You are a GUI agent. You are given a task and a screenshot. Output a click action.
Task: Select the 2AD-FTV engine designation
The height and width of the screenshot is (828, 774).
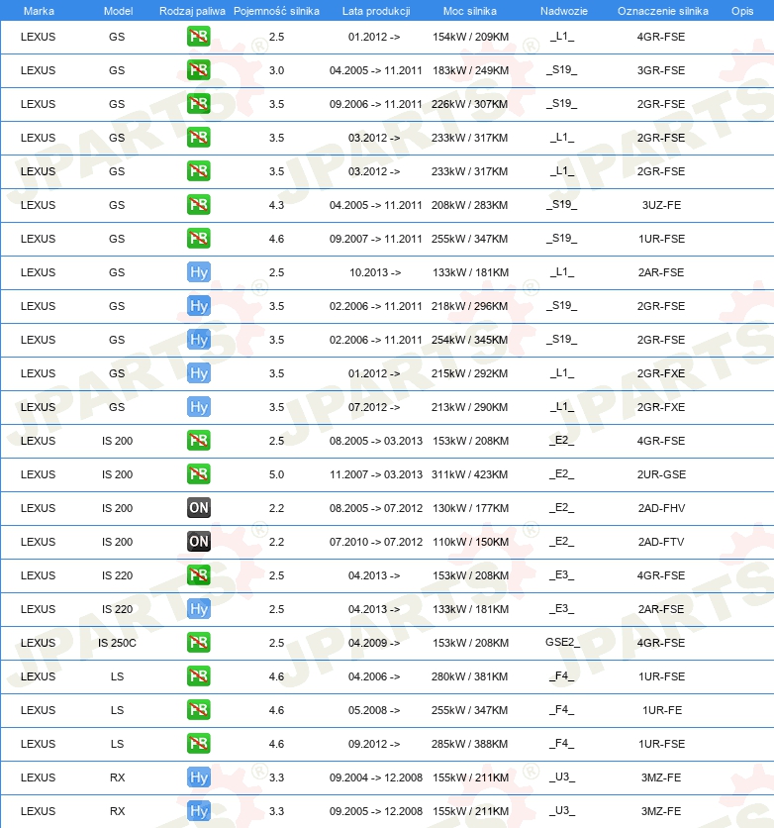(661, 542)
